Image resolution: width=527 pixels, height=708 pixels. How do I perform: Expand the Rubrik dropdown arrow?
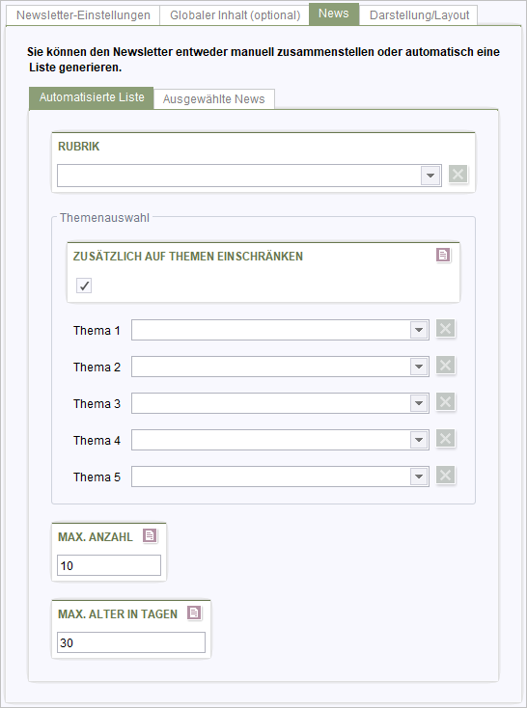(430, 176)
